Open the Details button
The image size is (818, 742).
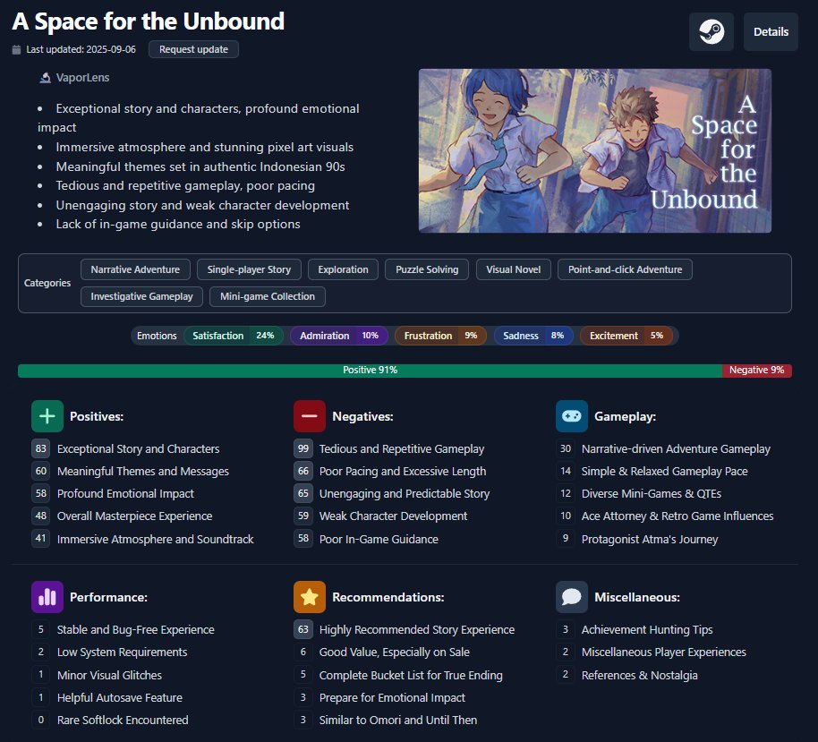coord(771,32)
